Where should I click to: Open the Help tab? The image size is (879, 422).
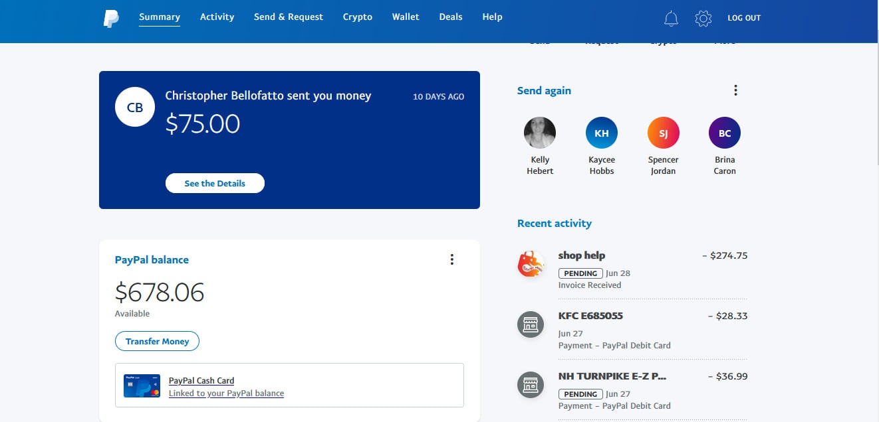(492, 17)
